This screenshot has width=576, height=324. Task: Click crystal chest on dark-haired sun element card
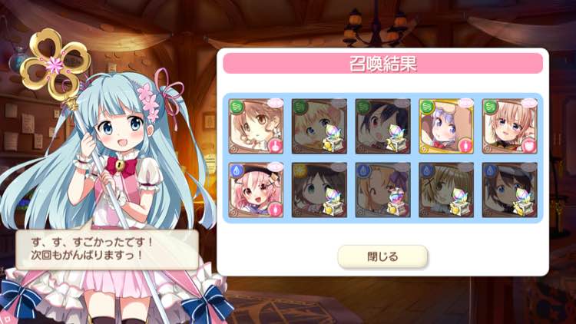[333, 202]
